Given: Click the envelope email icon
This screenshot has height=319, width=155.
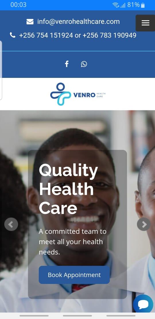Looking at the screenshot, I should pyautogui.click(x=30, y=22).
